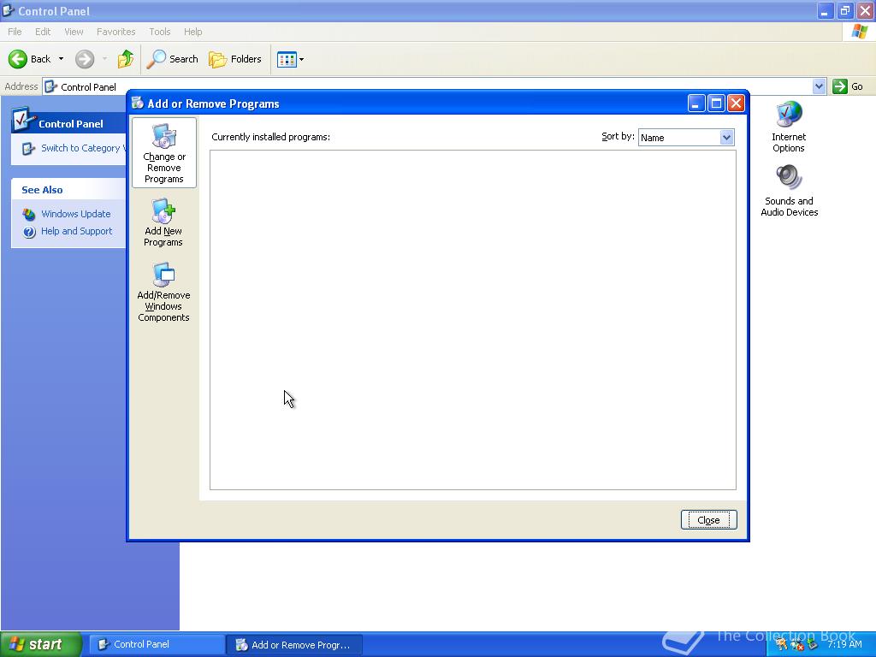Close Add or Remove Programs with X
Image resolution: width=876 pixels, height=657 pixels.
pos(736,104)
